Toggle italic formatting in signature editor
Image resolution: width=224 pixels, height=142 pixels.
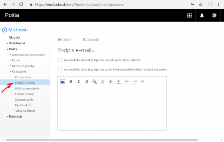(78, 81)
